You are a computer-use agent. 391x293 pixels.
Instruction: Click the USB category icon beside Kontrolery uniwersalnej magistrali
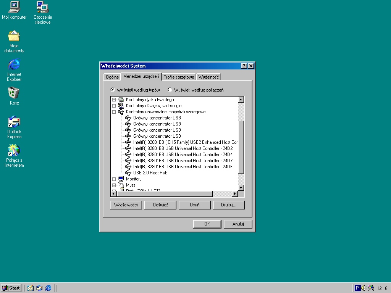click(121, 112)
